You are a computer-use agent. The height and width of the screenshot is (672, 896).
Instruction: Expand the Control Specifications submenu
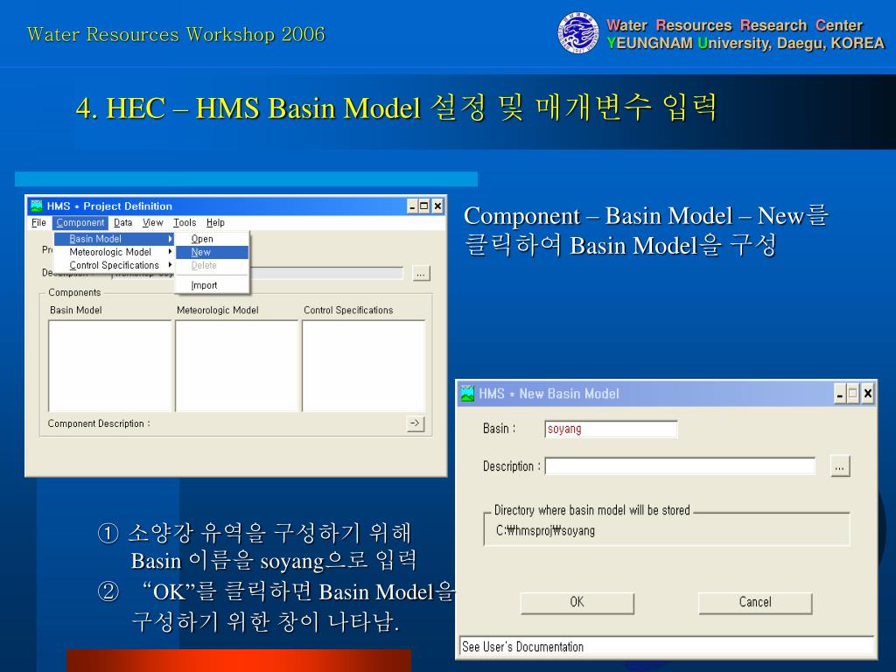115,265
